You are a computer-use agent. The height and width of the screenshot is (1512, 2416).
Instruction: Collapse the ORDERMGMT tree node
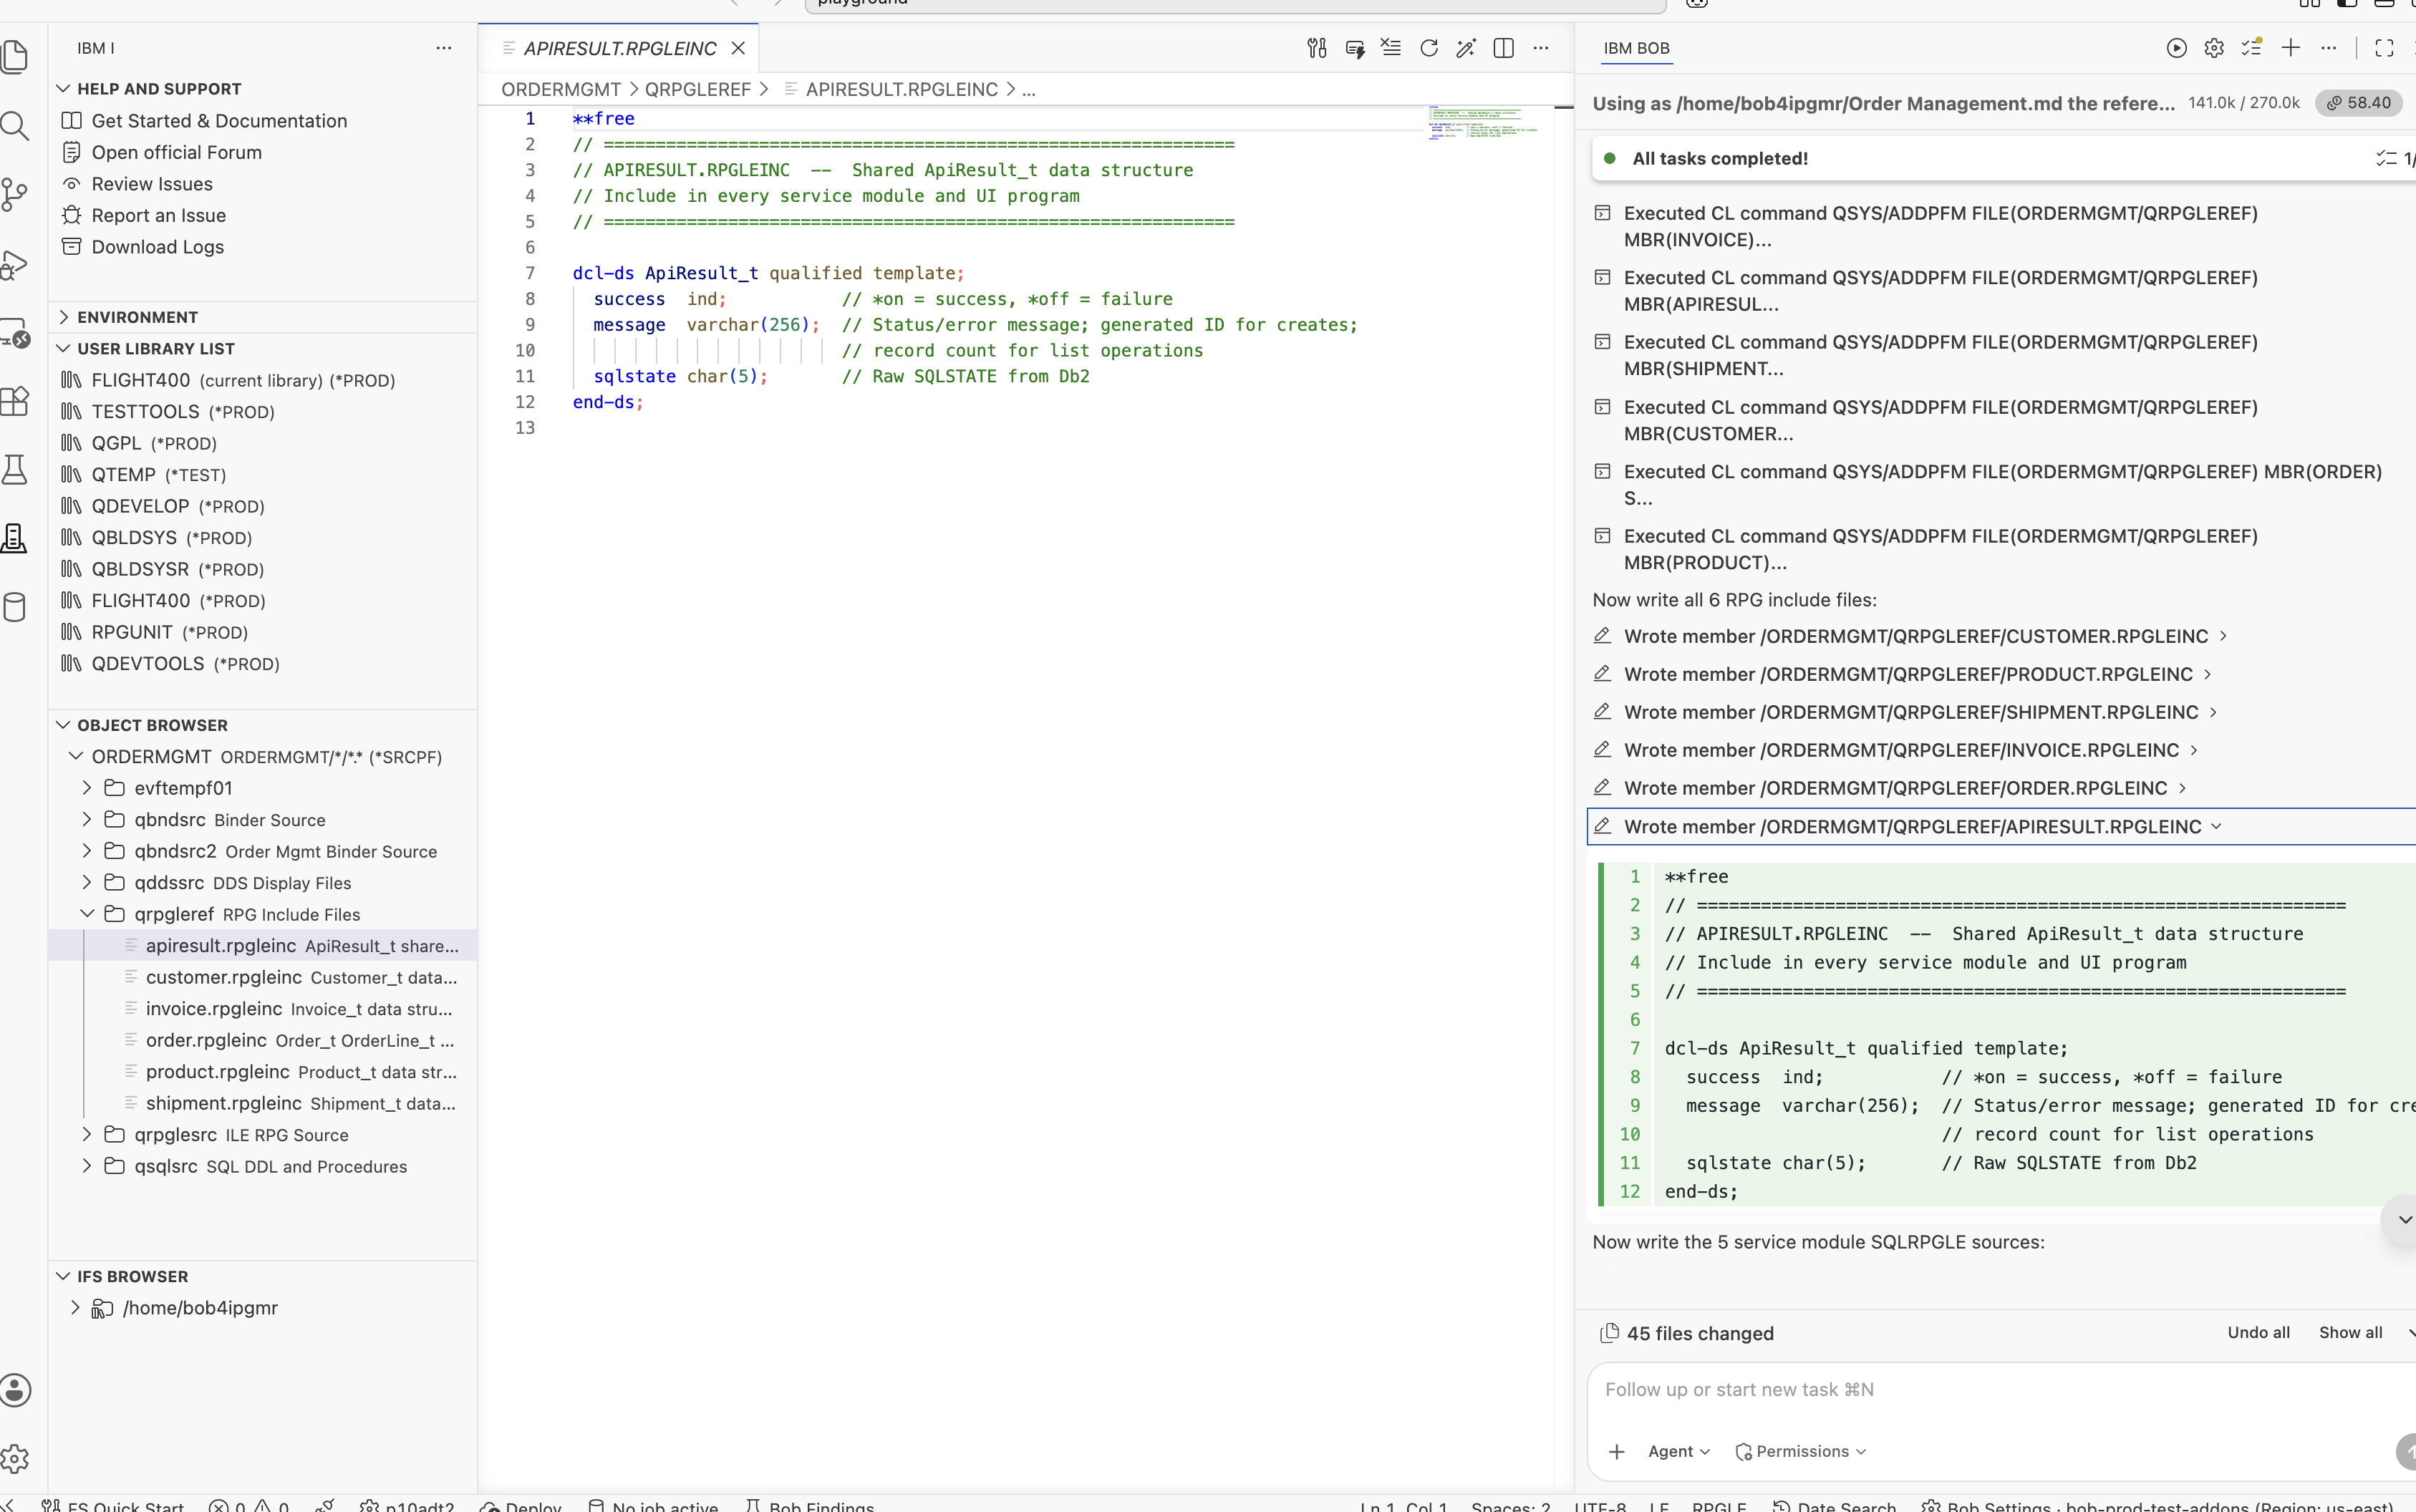point(76,756)
